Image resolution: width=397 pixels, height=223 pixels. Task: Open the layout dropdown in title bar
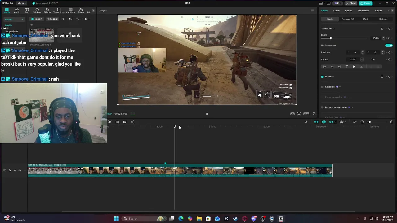tap(322, 3)
